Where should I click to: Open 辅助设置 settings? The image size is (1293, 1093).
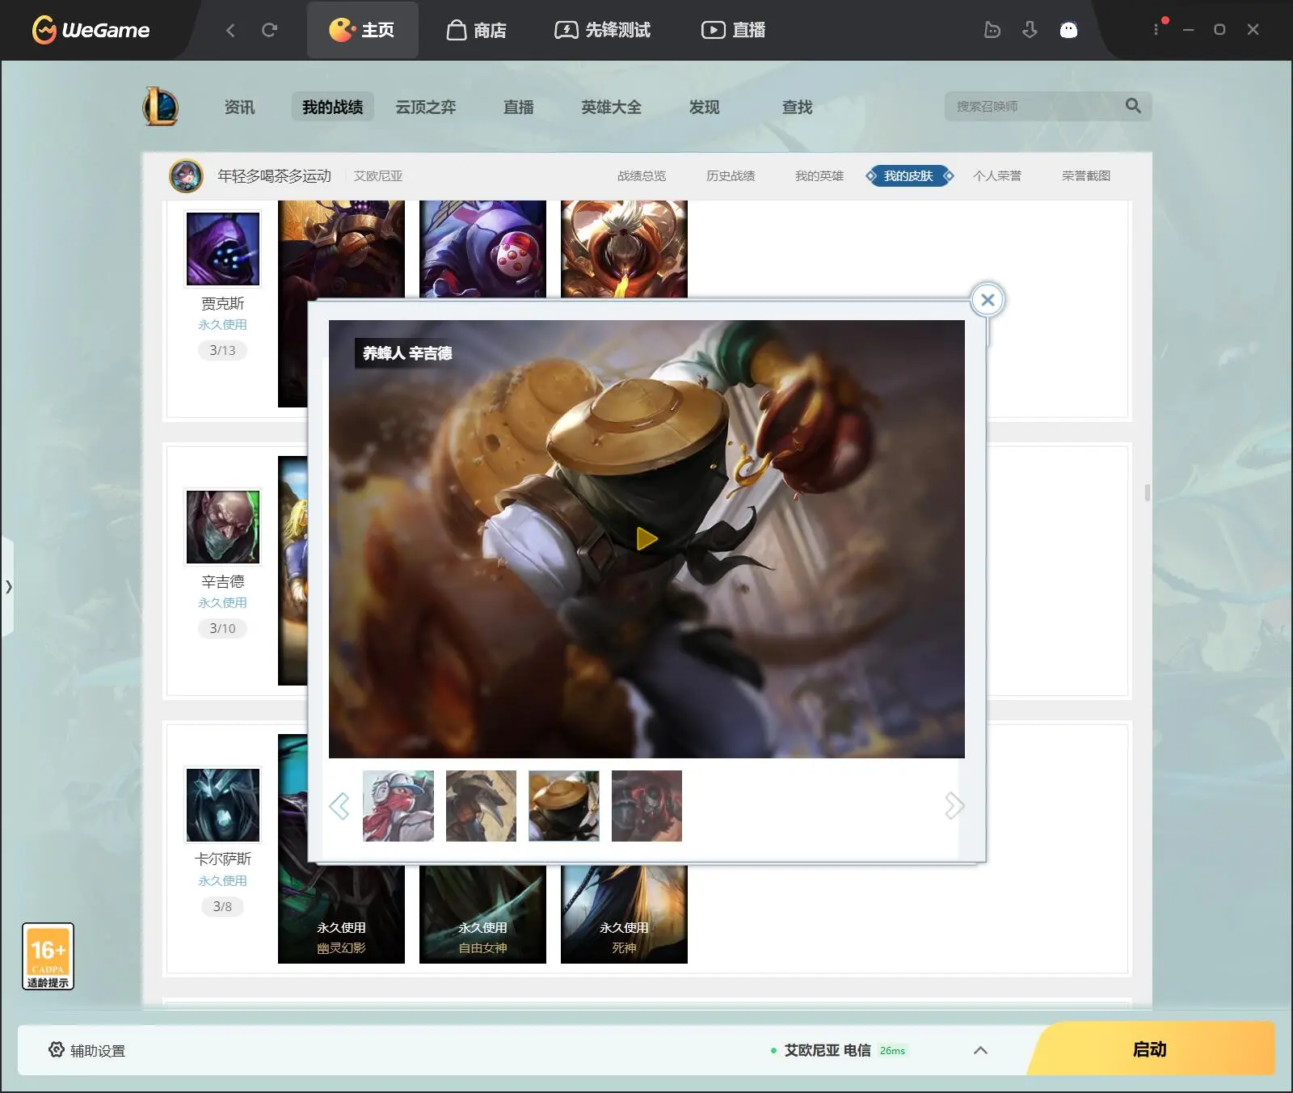click(86, 1050)
